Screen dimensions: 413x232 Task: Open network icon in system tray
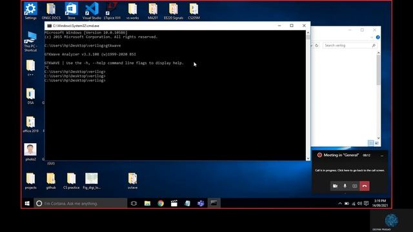pos(353,204)
